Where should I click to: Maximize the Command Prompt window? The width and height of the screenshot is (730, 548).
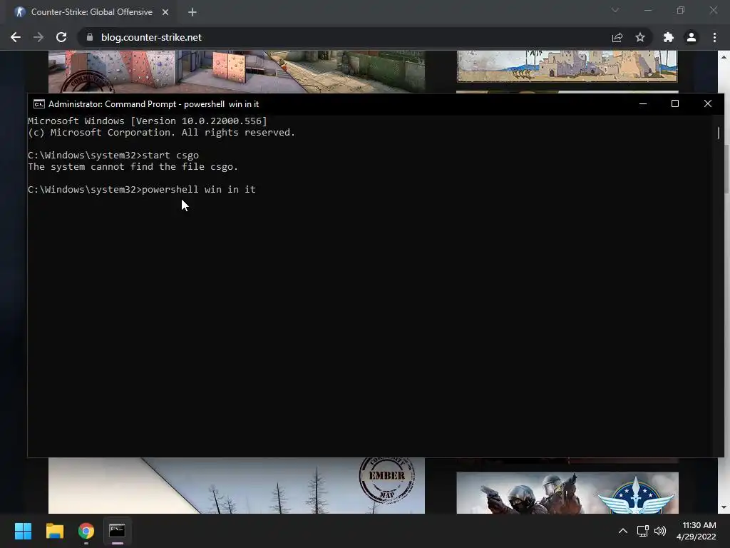pyautogui.click(x=674, y=103)
